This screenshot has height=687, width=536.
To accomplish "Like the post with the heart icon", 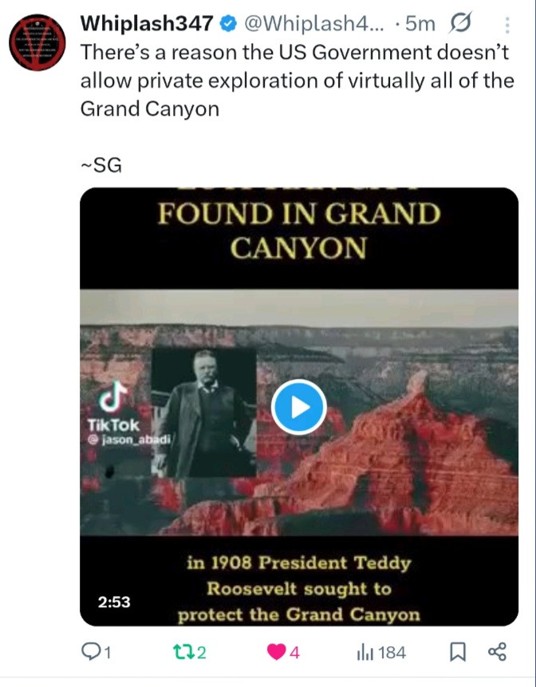I will click(x=276, y=653).
